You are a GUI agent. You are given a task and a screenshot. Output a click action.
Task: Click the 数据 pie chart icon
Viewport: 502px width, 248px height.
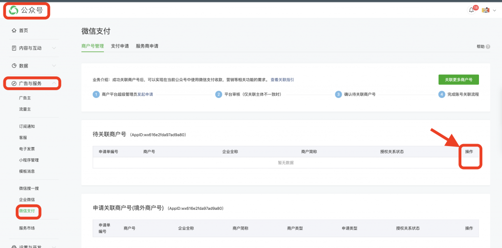pyautogui.click(x=14, y=66)
